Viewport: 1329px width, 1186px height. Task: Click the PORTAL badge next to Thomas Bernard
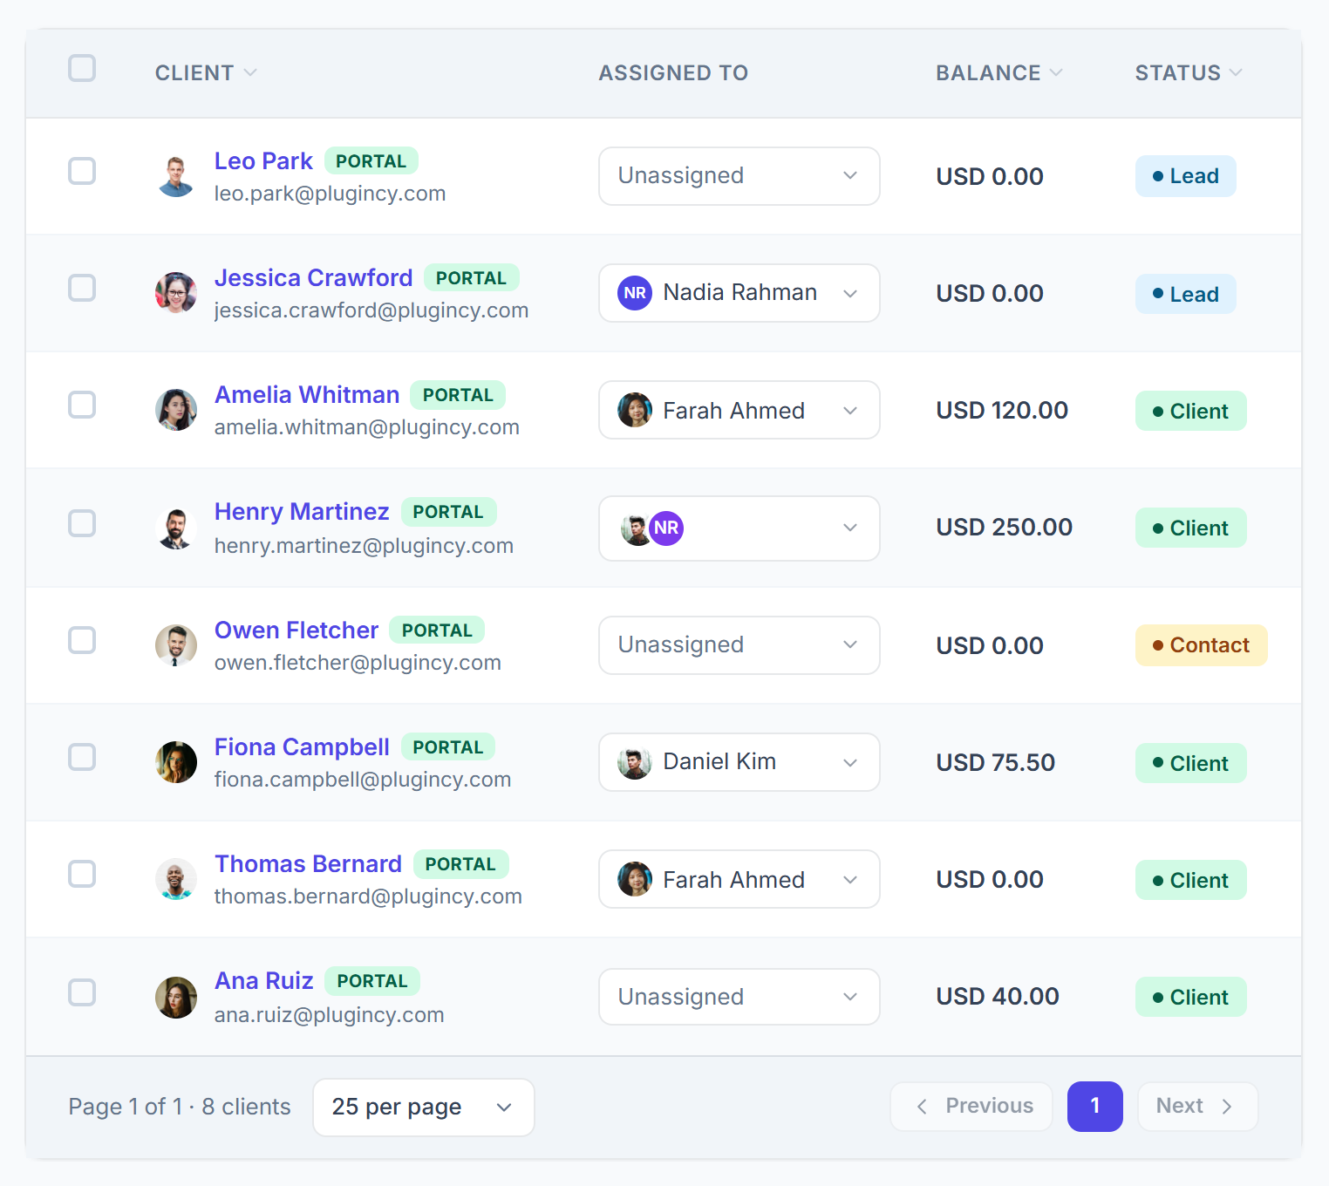tap(460, 864)
